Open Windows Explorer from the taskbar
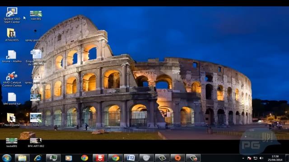 [22, 158]
